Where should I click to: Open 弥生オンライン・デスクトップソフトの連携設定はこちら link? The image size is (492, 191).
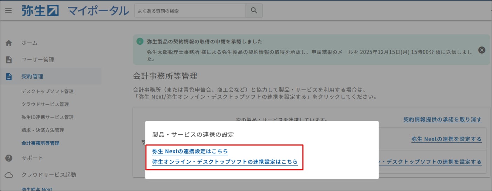click(x=225, y=162)
